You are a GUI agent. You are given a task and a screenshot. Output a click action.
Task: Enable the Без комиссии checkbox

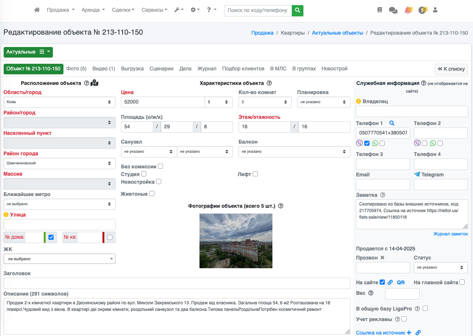[160, 166]
